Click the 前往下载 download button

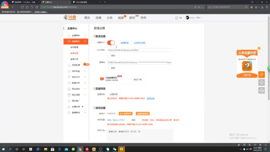point(138,79)
